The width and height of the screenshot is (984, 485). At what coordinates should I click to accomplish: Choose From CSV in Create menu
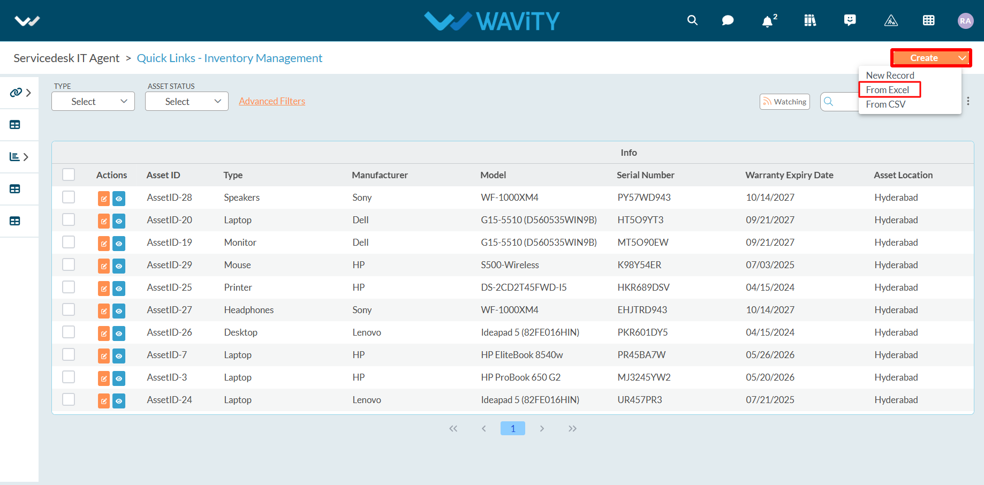885,104
